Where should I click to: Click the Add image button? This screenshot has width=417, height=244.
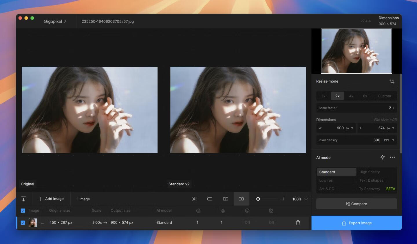(x=51, y=199)
